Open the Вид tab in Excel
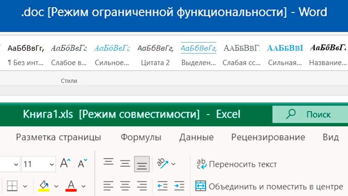348x196 pixels. tap(331, 137)
